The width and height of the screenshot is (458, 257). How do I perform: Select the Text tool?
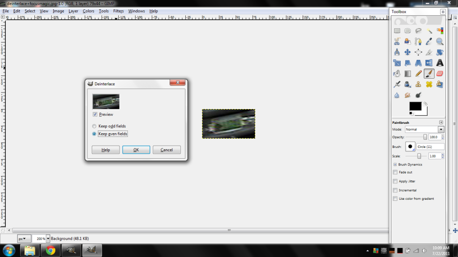pos(440,63)
